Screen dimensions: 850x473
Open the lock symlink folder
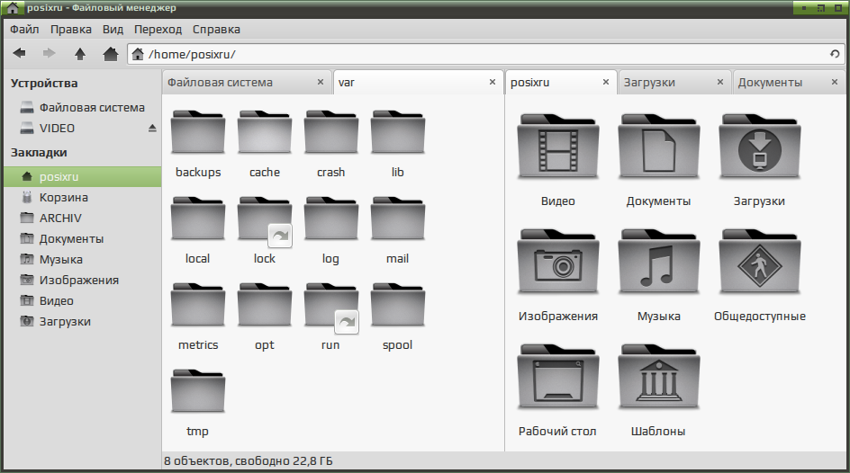(265, 221)
